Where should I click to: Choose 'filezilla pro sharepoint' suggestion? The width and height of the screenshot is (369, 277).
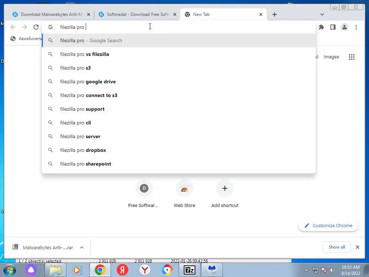179,164
